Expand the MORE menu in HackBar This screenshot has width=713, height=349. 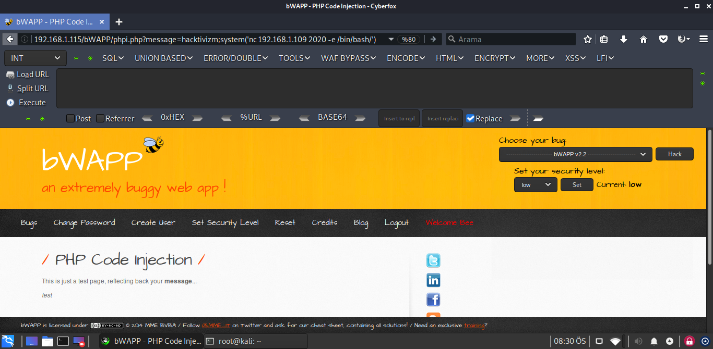[x=540, y=58]
